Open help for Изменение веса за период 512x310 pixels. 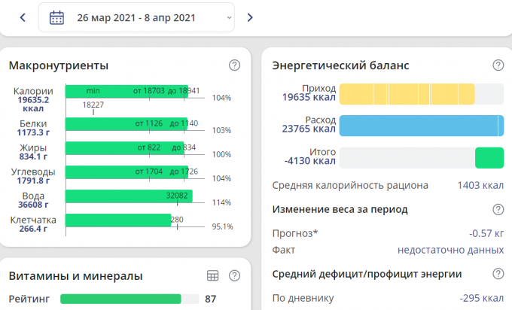tap(498, 209)
